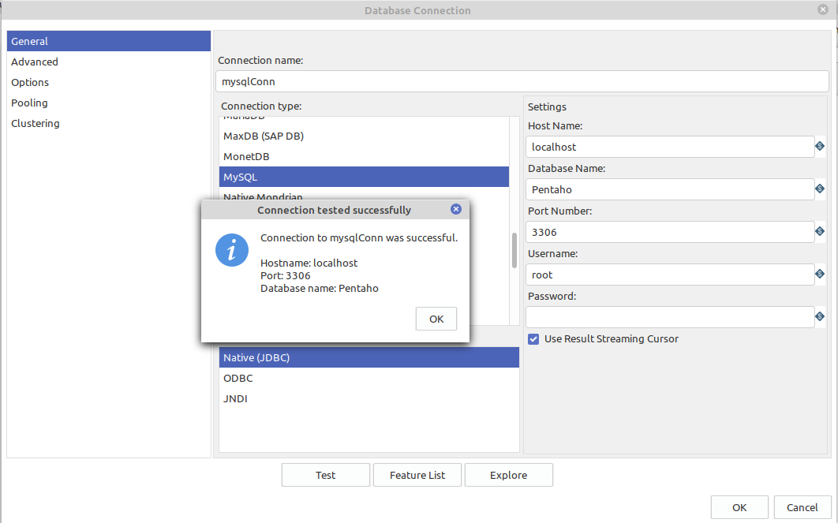Click variable icon beside Port Number field
This screenshot has width=838, height=523.
[x=820, y=232]
